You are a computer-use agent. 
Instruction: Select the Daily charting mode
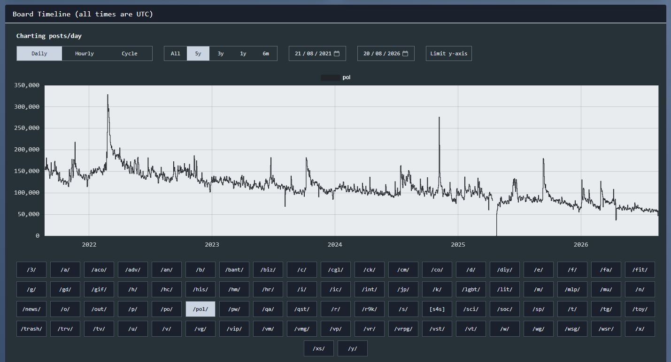(39, 53)
